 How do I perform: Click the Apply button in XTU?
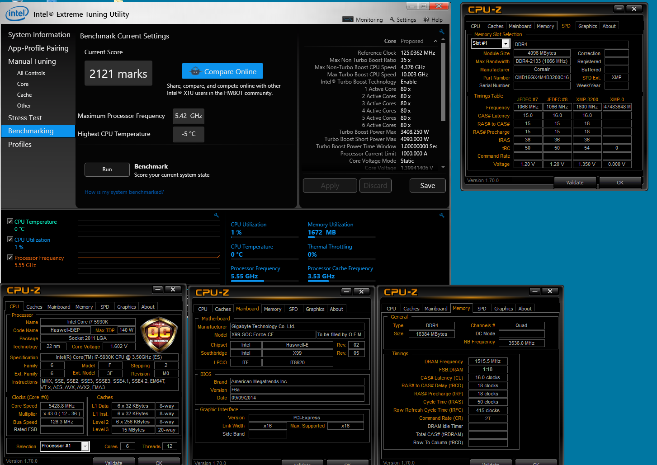pos(330,185)
